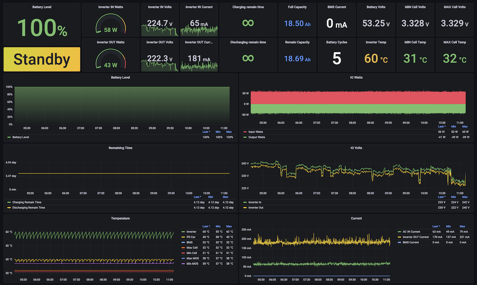Toggle the AC IN Current legend series

411,232
